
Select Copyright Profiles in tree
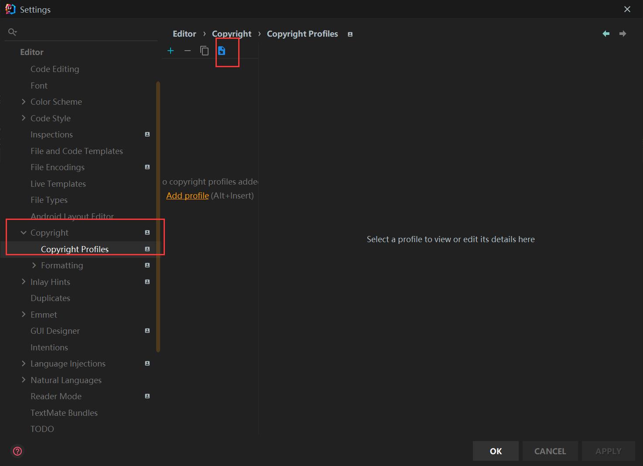coord(75,249)
